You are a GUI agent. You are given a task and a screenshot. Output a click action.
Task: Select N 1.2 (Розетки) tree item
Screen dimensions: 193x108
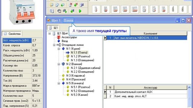(81, 56)
